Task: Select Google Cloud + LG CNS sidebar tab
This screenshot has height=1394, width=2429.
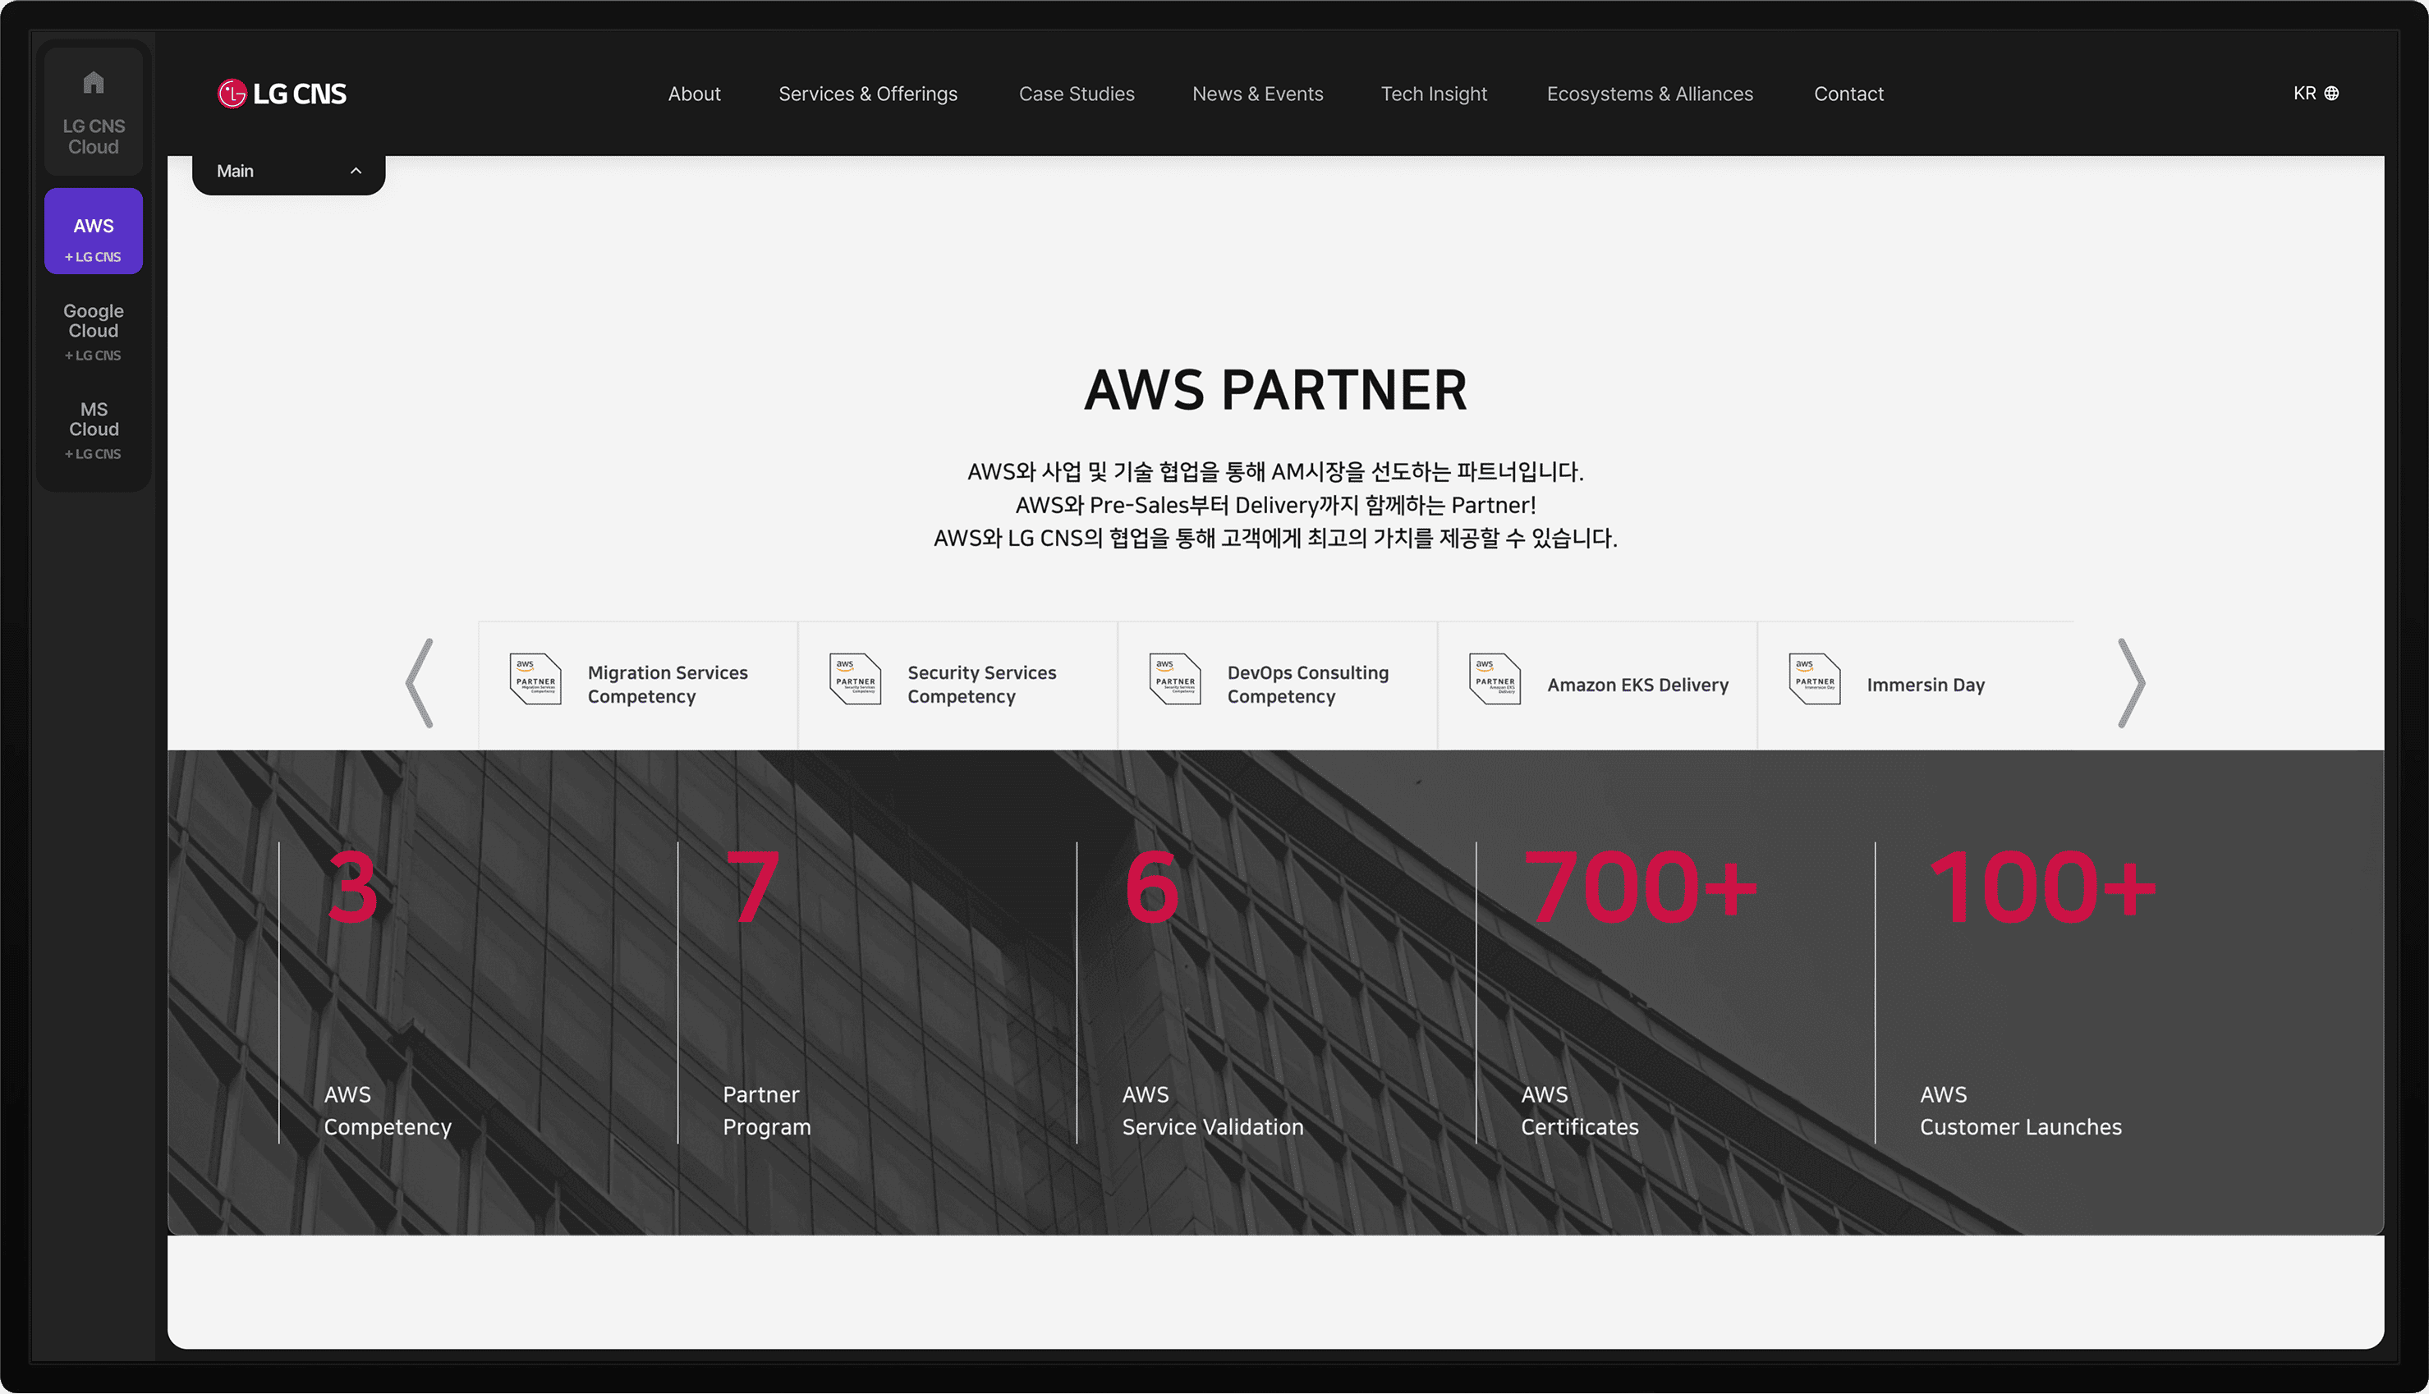Action: click(x=93, y=332)
